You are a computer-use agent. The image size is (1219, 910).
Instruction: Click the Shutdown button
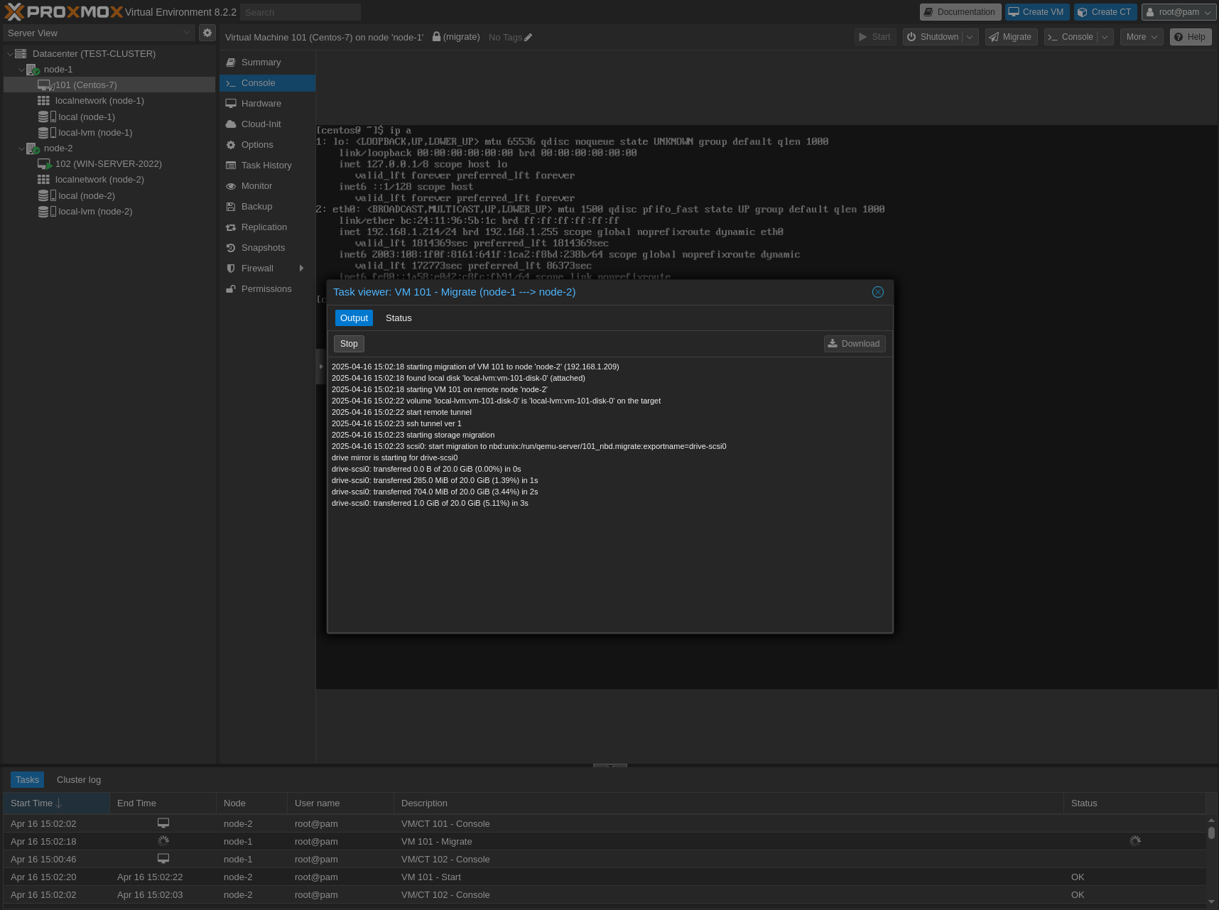click(x=935, y=37)
